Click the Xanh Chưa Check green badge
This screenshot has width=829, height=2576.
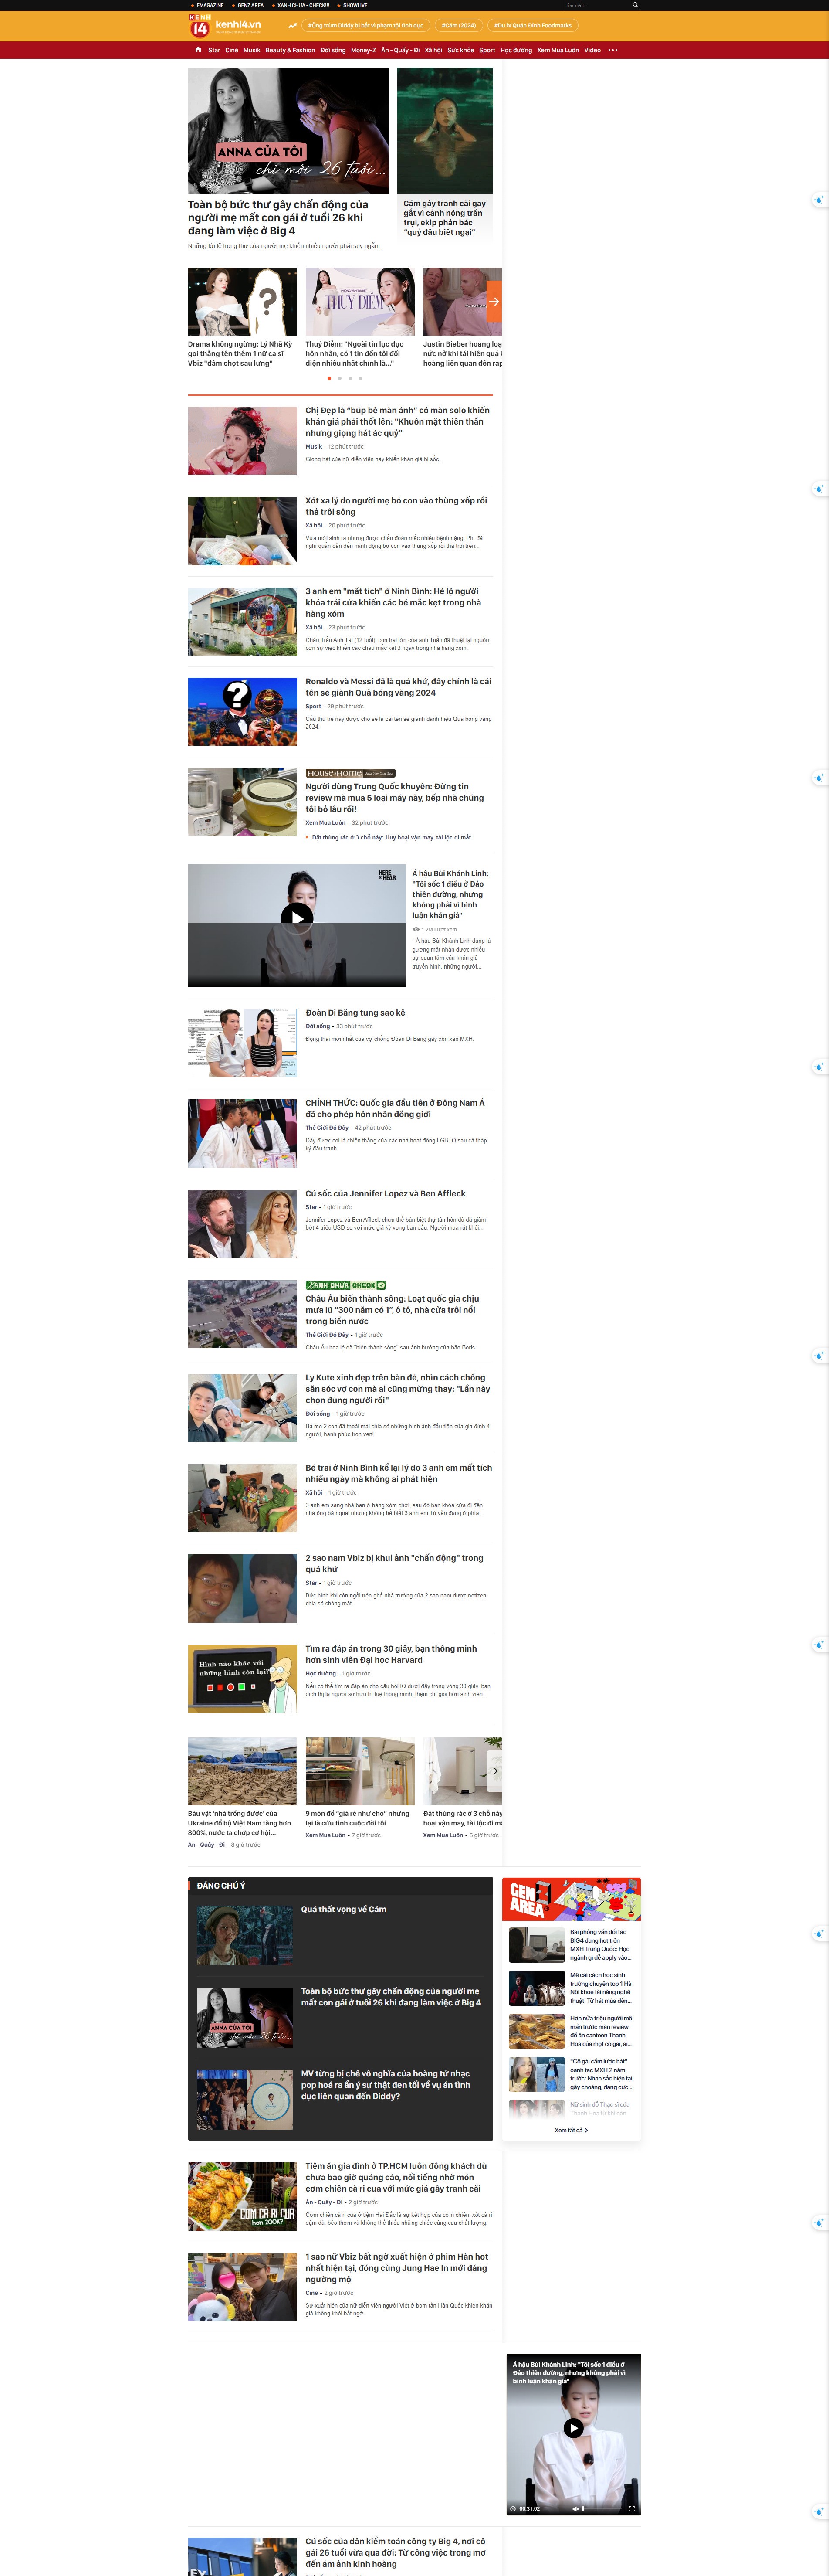[x=346, y=1285]
